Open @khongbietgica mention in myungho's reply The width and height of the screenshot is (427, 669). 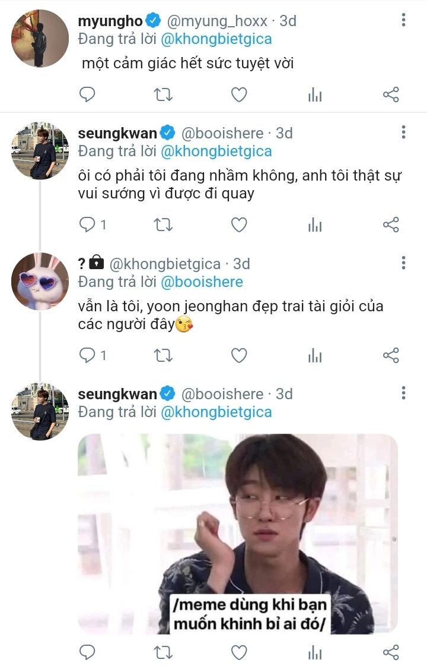tap(216, 39)
